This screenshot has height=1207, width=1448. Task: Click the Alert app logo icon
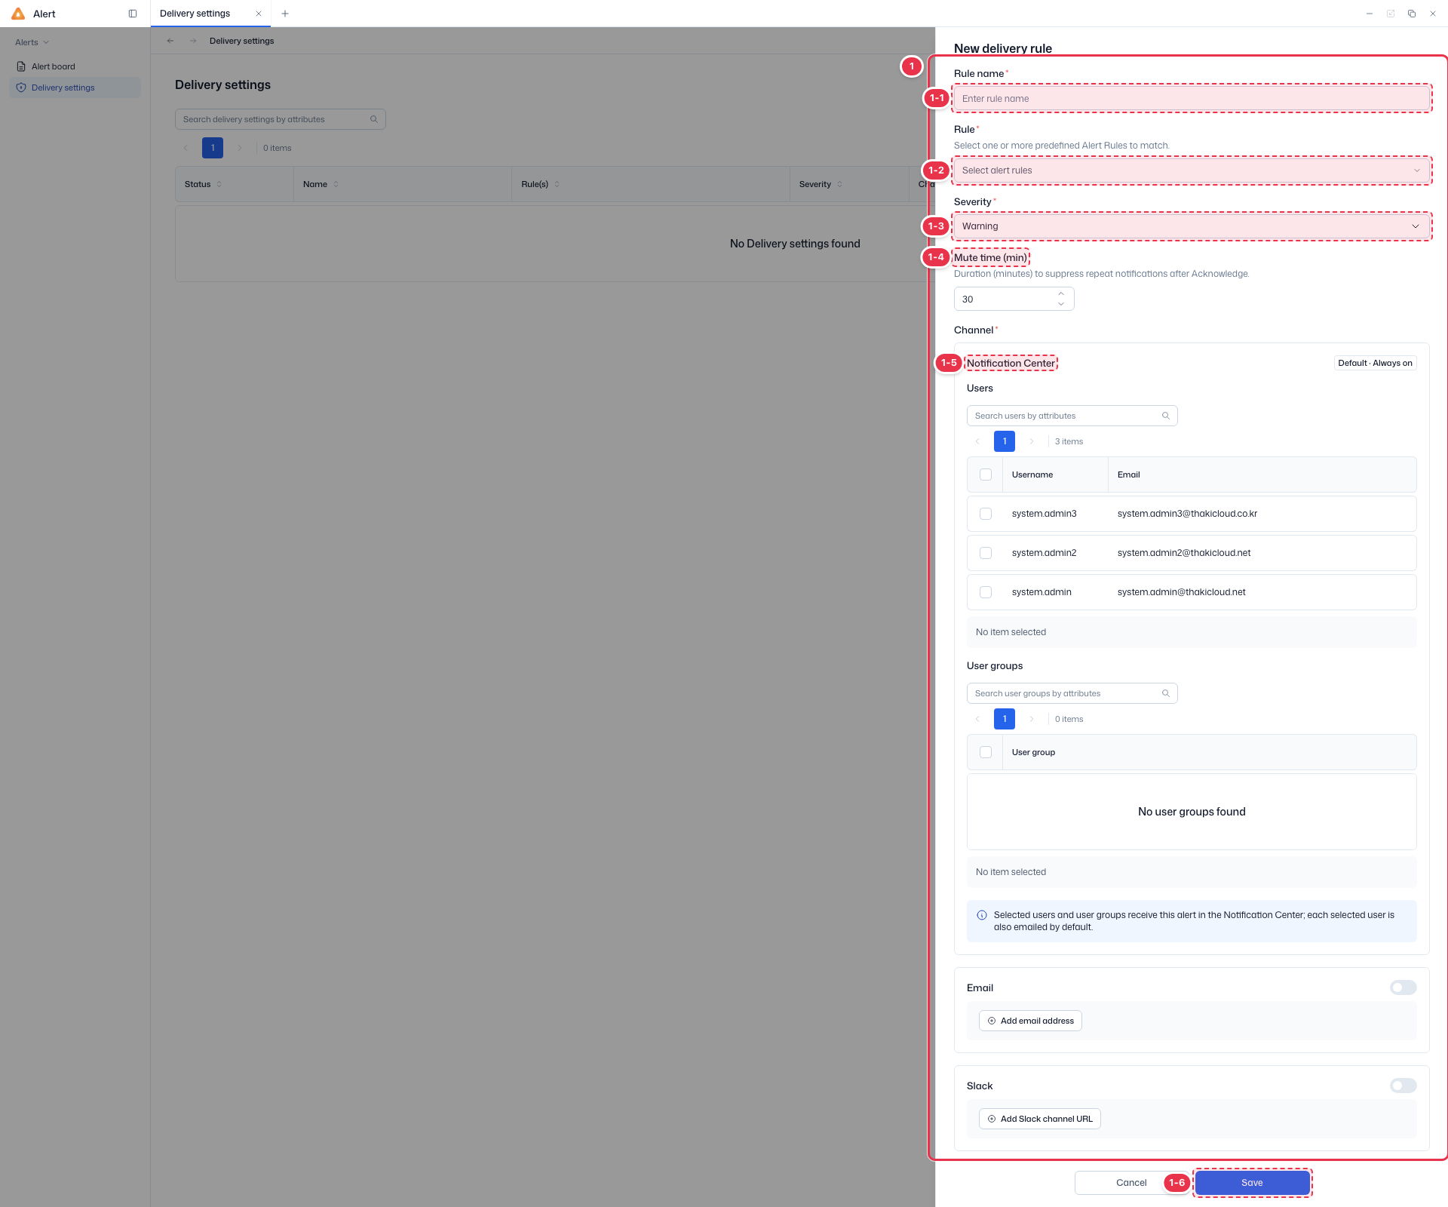coord(18,14)
